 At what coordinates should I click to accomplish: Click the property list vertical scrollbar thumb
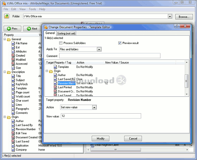click(x=186, y=81)
